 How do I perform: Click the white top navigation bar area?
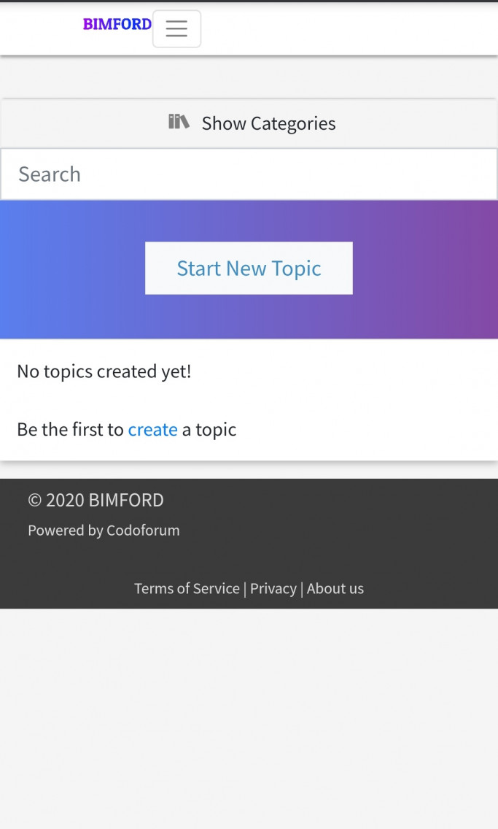tap(349, 28)
